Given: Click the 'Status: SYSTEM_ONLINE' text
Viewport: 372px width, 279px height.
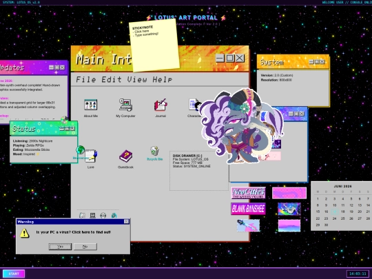Looking at the screenshot, I should (x=192, y=166).
